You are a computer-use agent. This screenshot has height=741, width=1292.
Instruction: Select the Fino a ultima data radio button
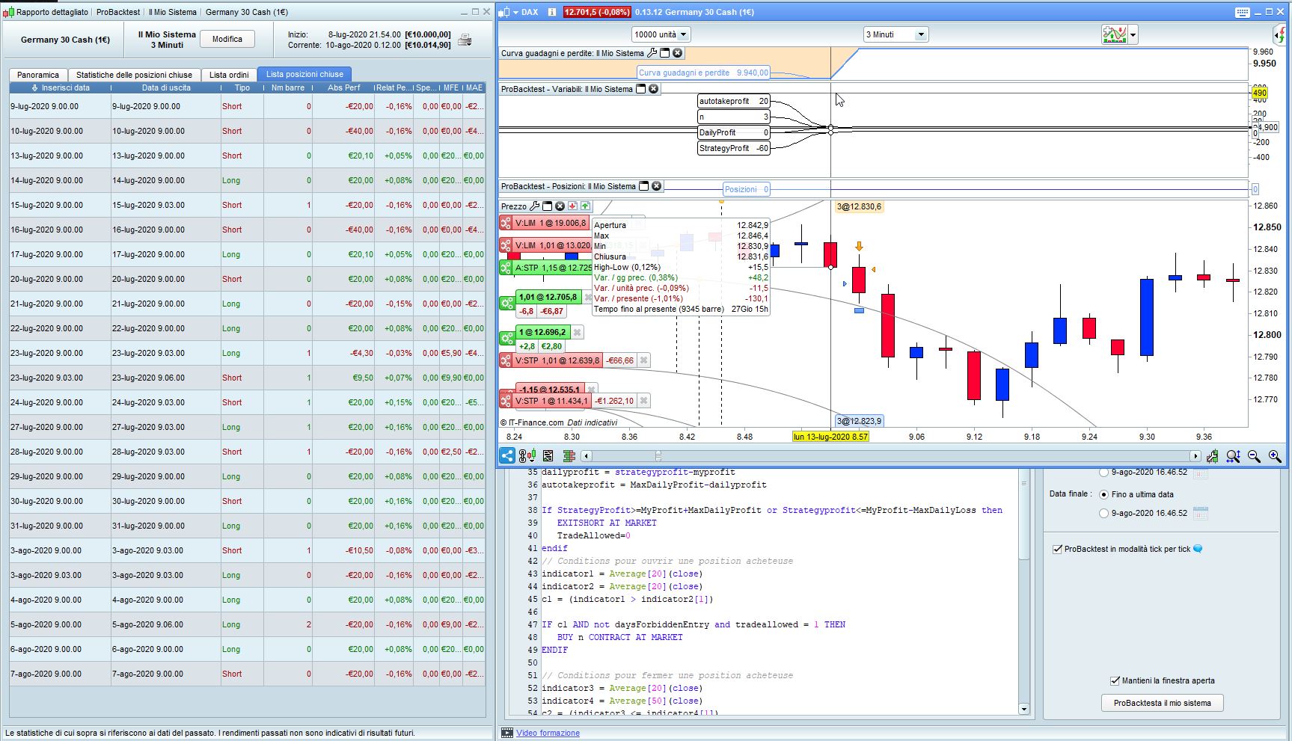tap(1103, 494)
